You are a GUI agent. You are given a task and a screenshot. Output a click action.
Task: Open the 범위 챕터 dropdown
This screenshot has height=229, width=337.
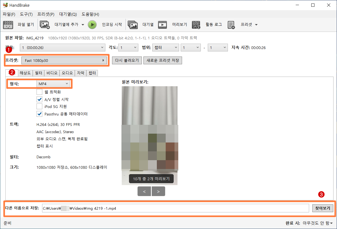point(165,48)
